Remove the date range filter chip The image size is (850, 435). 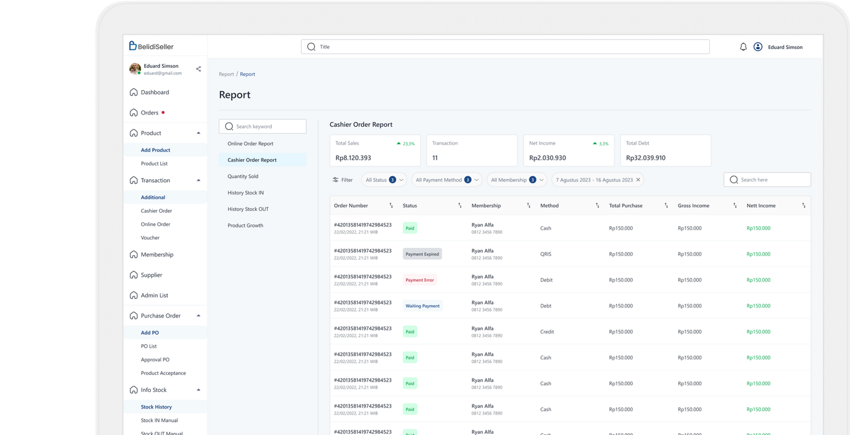click(x=638, y=180)
